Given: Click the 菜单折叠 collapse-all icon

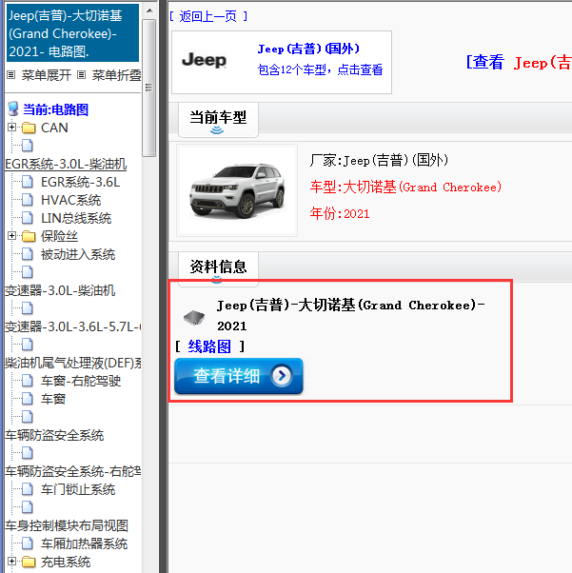Looking at the screenshot, I should point(81,75).
